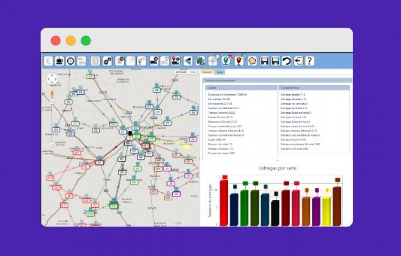This screenshot has height=256, width=401.
Task: Click the yellow legend marker above the yellow bar
Action: point(327,190)
